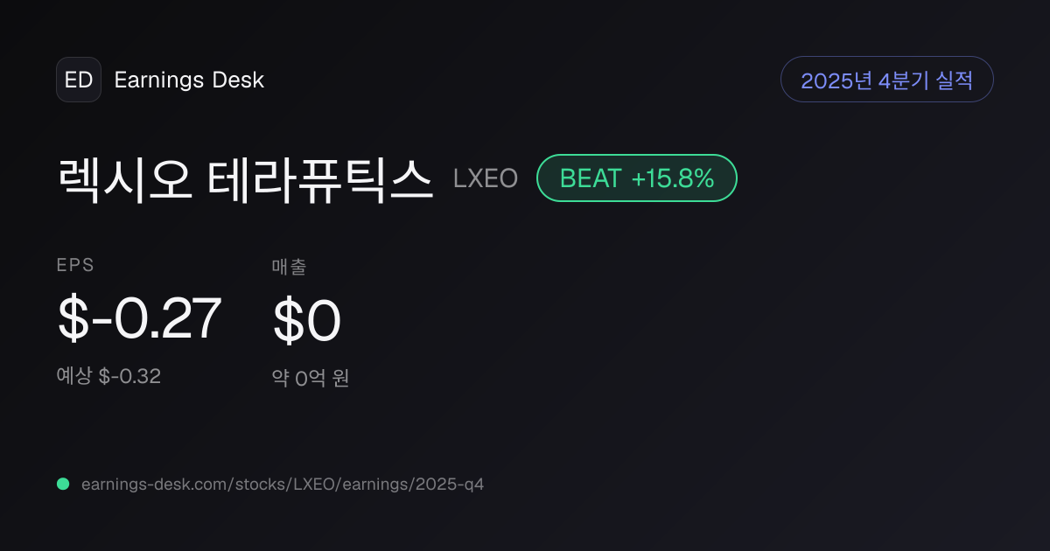
Task: Select the LXEO ticker symbol
Action: tap(486, 178)
